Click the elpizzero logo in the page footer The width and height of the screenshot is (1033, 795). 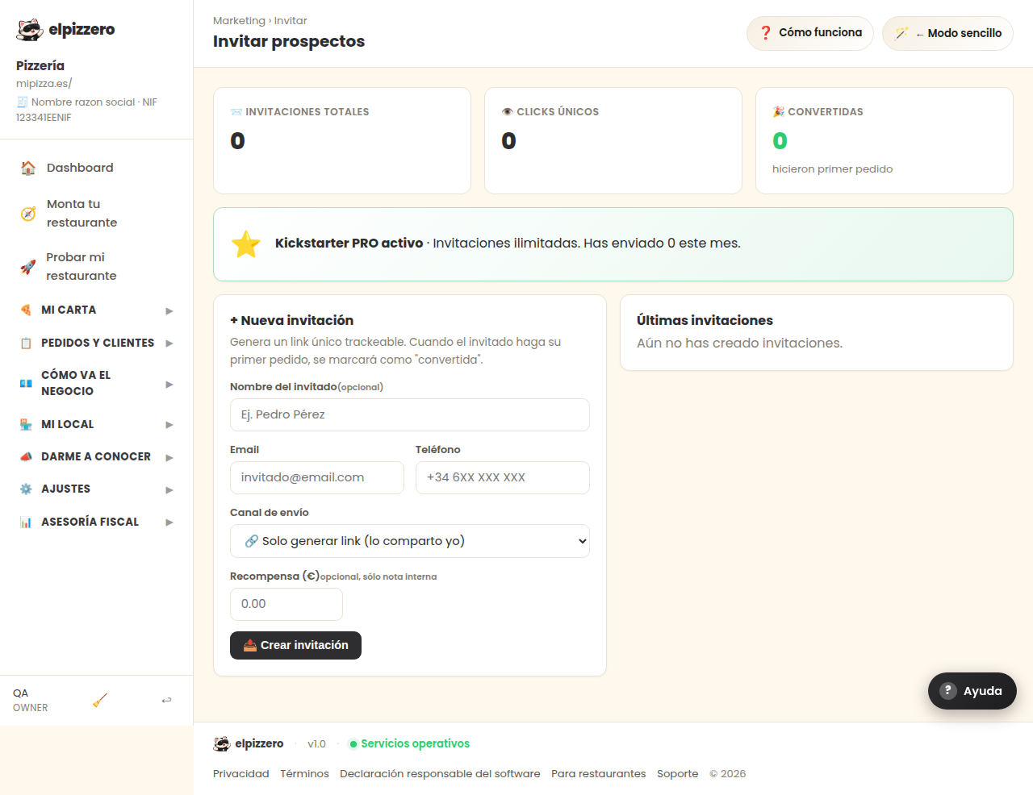(x=249, y=743)
